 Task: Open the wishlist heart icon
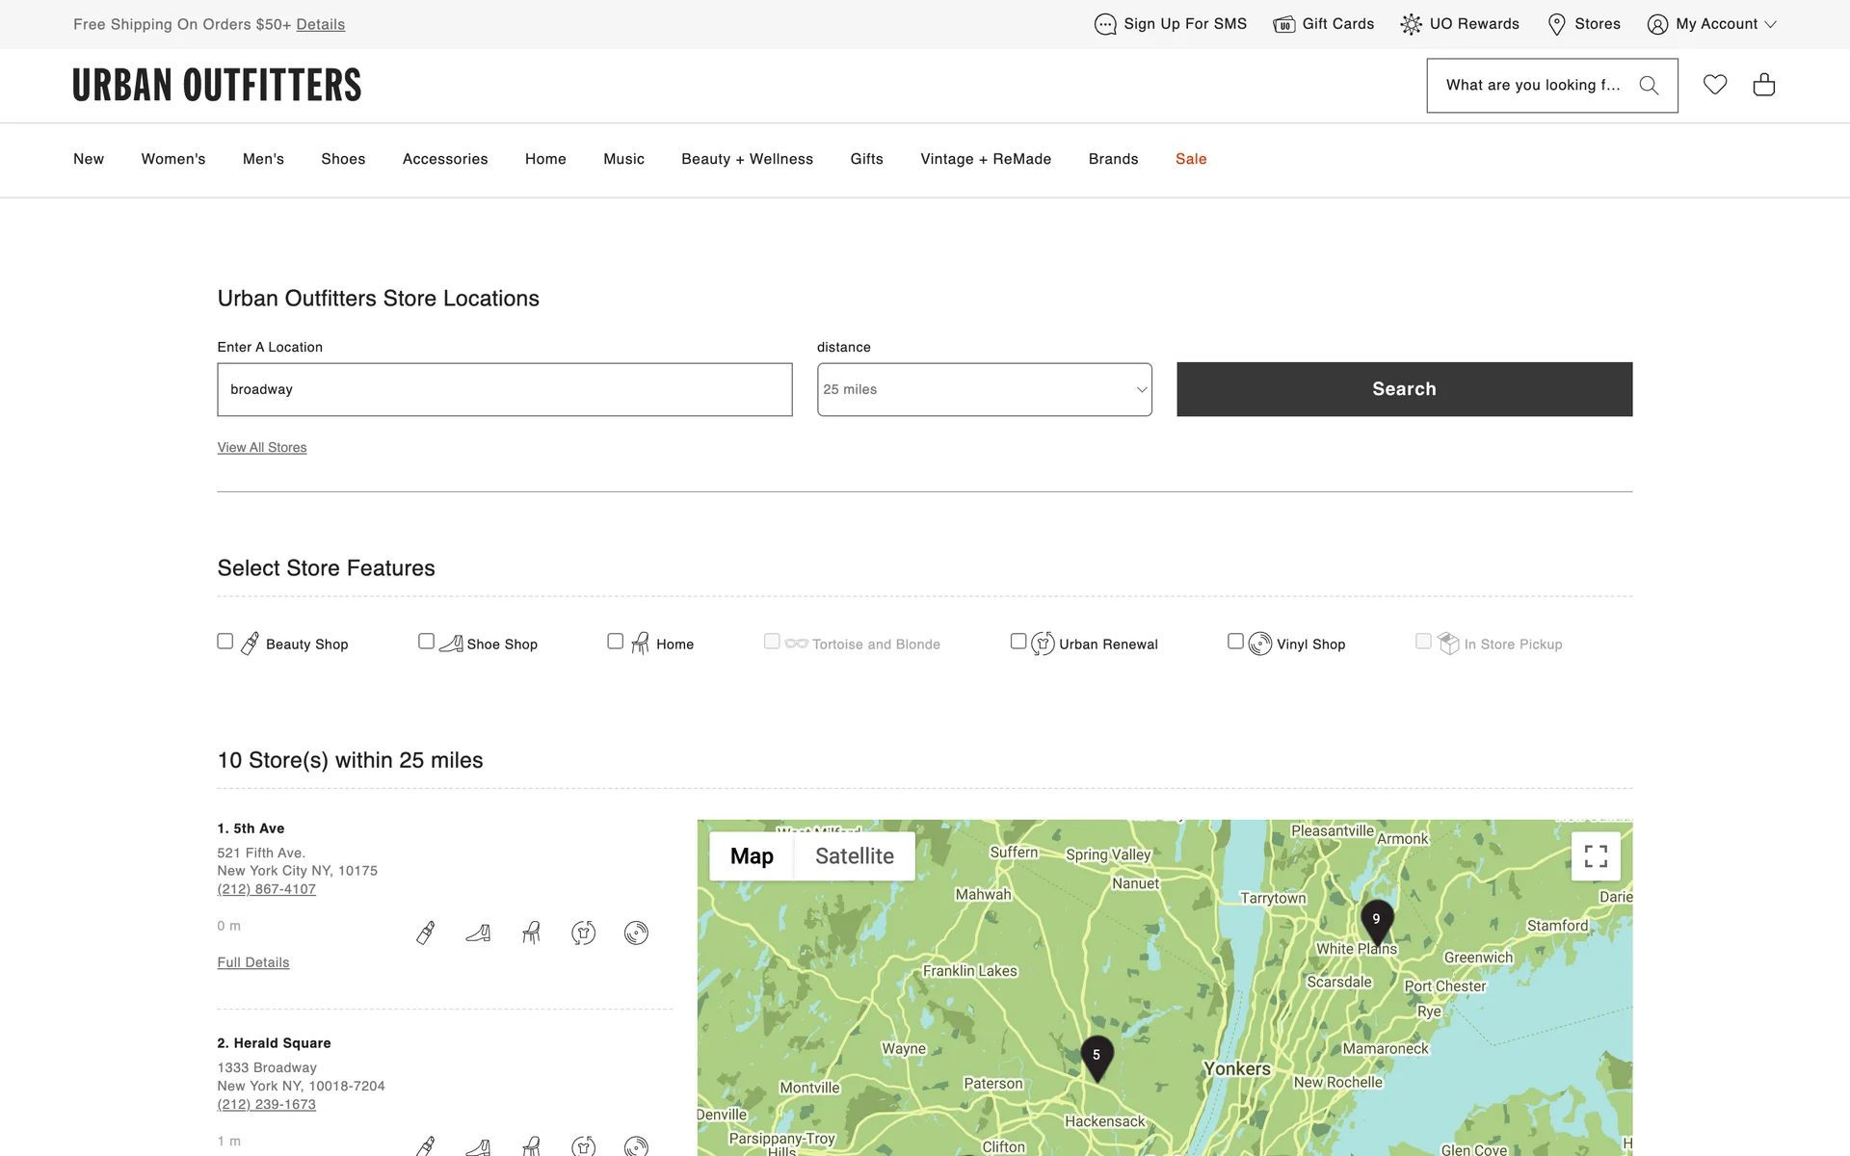1714,85
